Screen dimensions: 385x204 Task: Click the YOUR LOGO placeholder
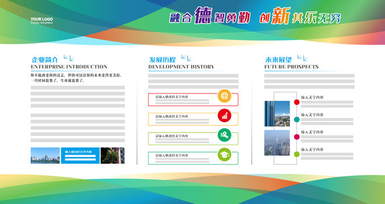(x=41, y=20)
